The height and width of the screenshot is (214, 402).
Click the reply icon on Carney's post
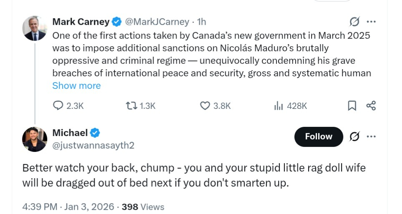pyautogui.click(x=58, y=106)
